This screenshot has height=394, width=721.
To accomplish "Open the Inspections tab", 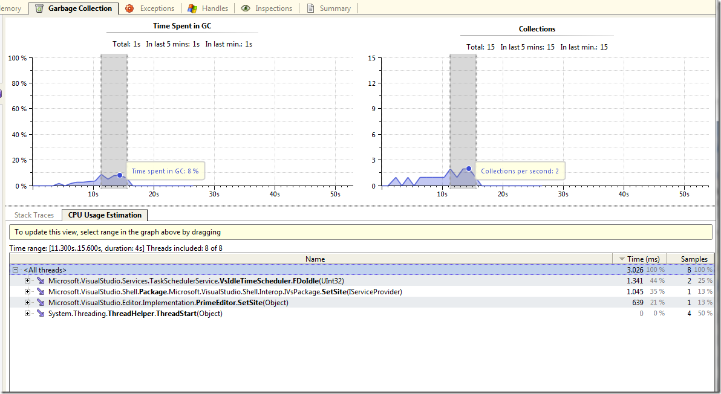I will click(267, 8).
